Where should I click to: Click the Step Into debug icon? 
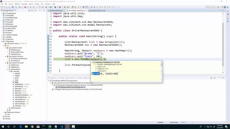point(31,7)
